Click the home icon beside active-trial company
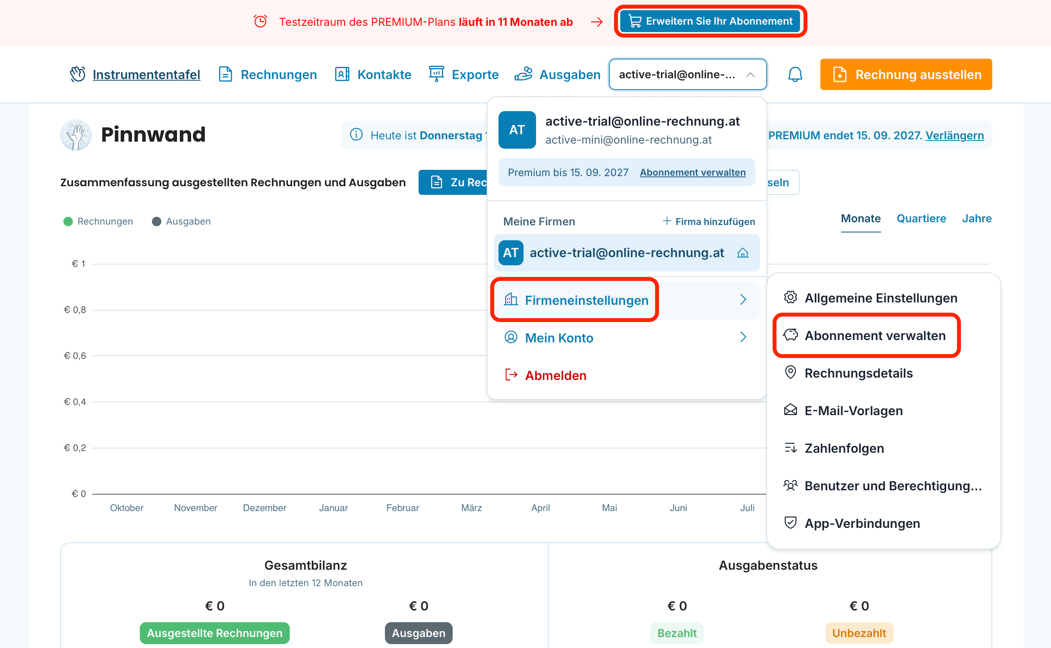The height and width of the screenshot is (648, 1051). click(742, 253)
